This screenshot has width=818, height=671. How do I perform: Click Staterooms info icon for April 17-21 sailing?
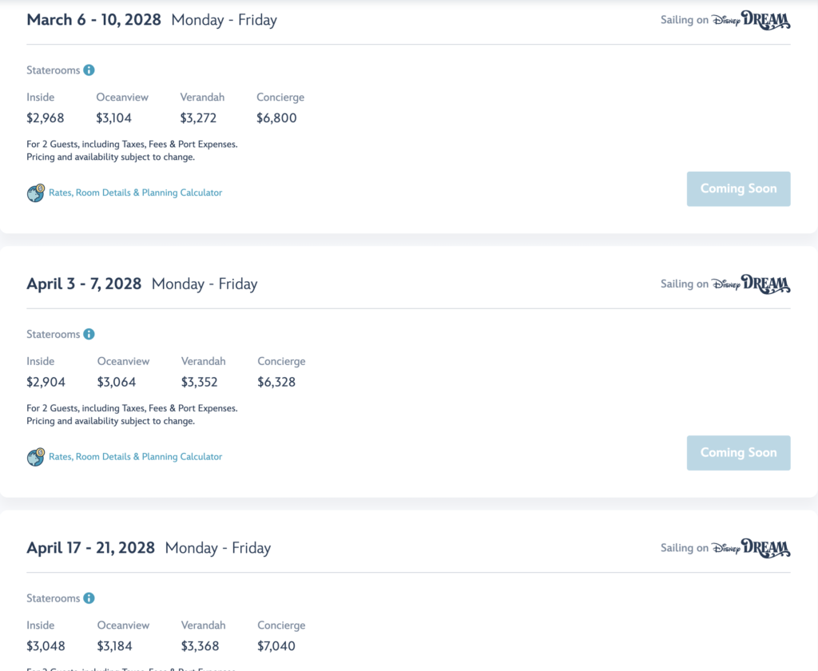[89, 598]
